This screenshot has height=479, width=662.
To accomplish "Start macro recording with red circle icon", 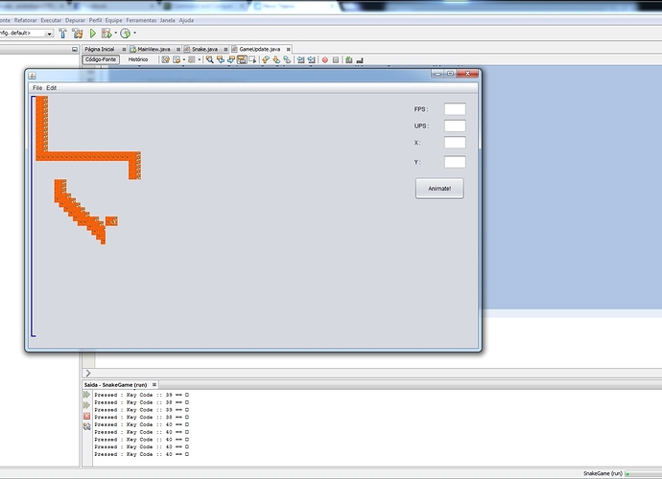I will coord(325,59).
